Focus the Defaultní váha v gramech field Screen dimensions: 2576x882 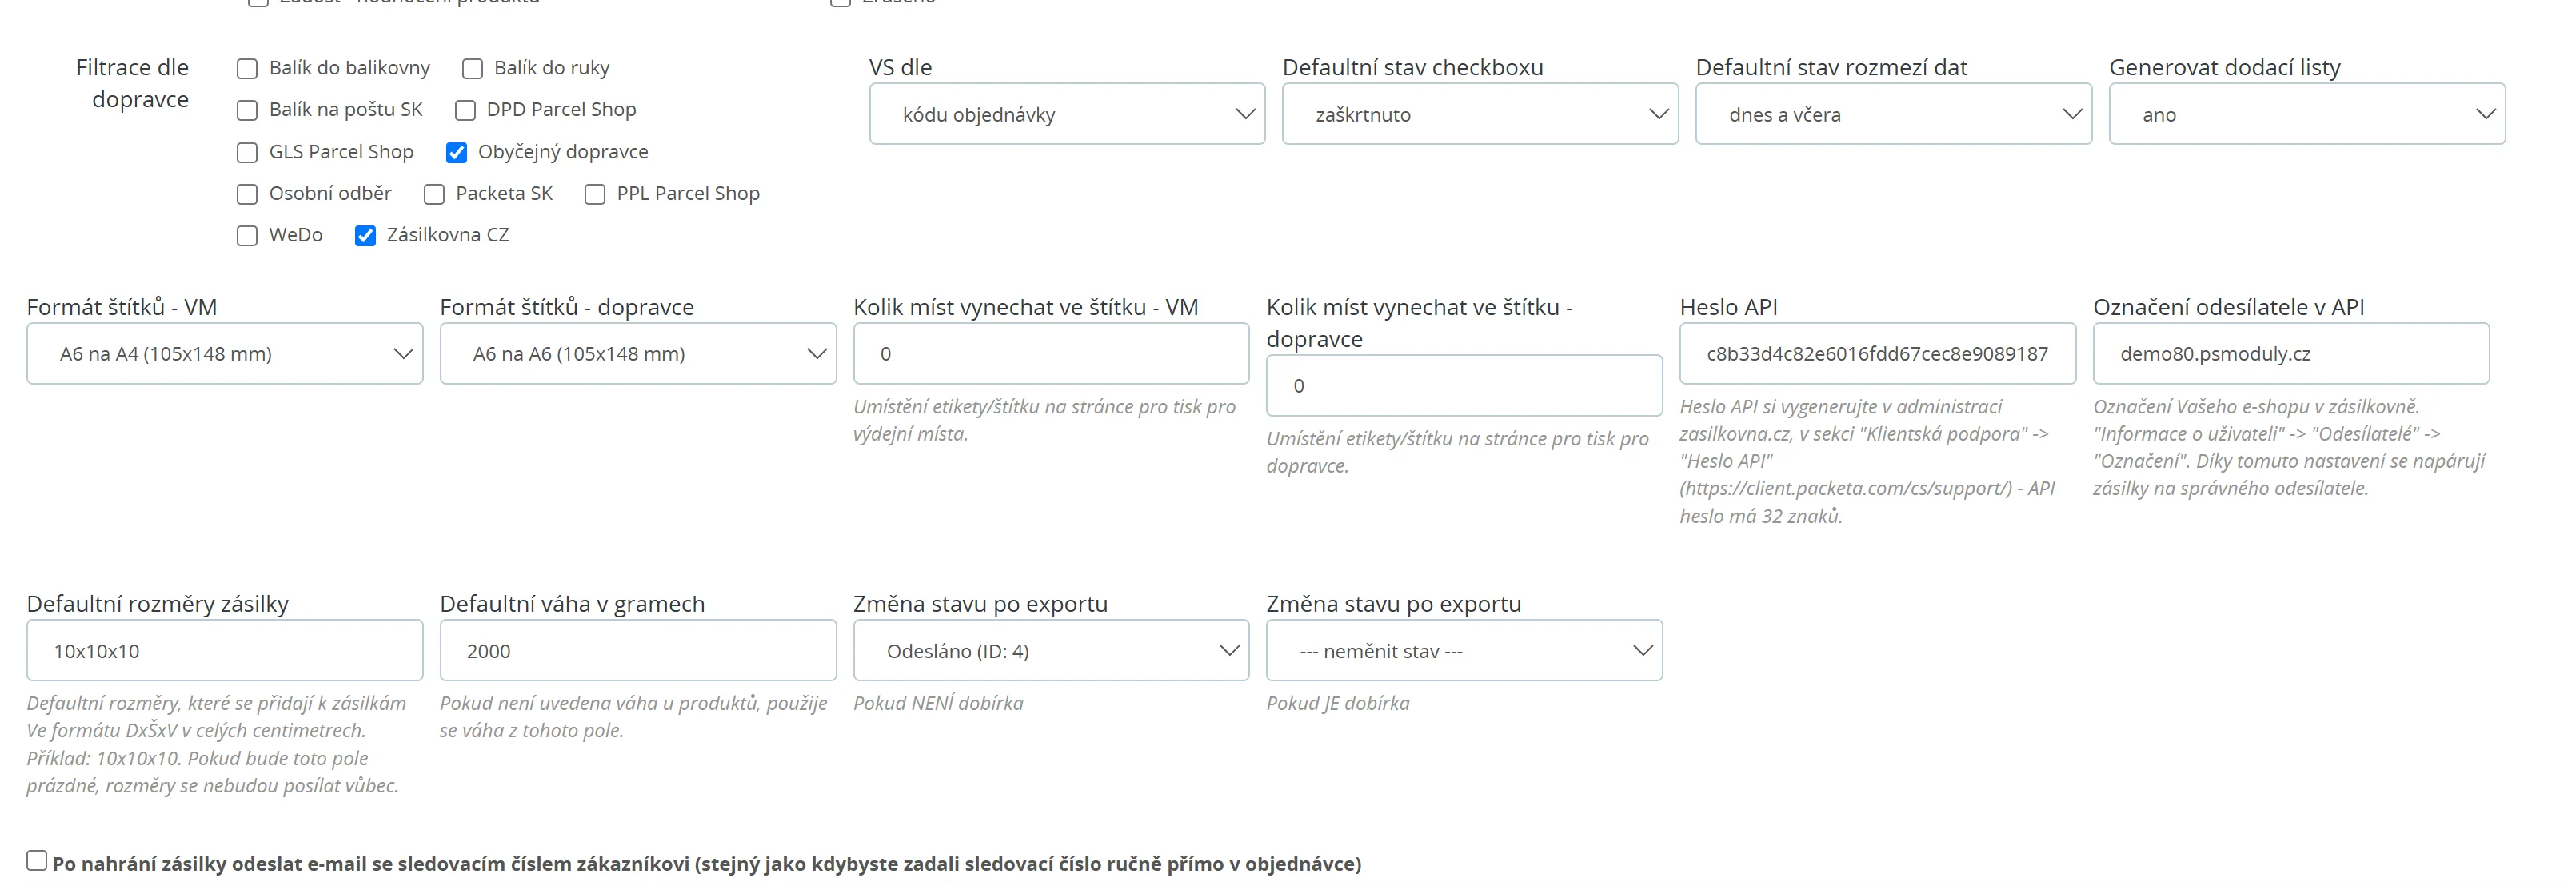637,651
